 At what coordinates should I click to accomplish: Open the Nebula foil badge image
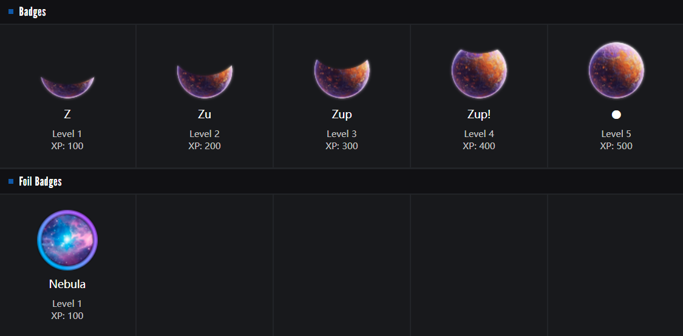[x=67, y=240]
